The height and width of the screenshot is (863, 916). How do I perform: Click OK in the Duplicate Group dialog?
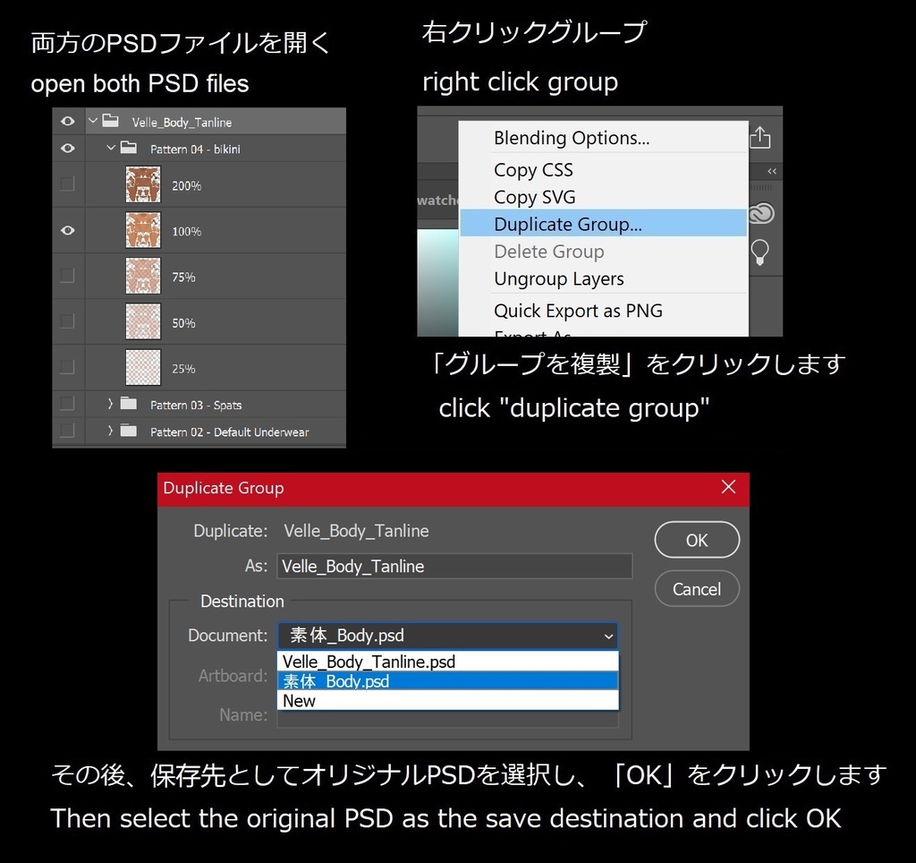pos(697,540)
